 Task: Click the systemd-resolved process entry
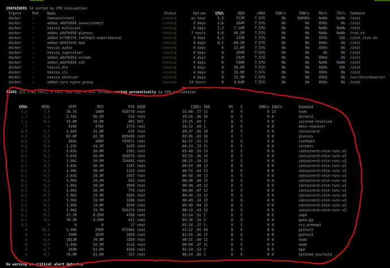(x=314, y=122)
